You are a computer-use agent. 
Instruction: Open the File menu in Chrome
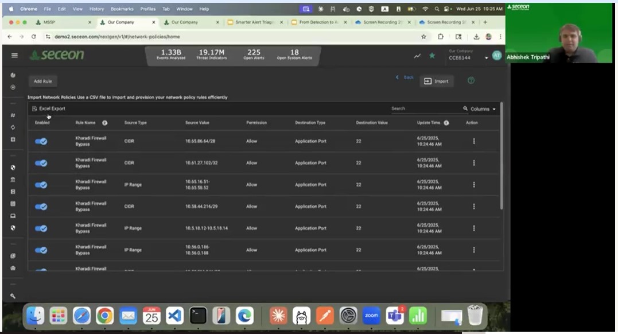(x=47, y=9)
